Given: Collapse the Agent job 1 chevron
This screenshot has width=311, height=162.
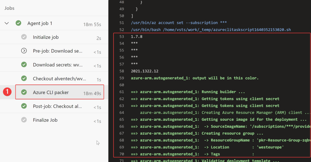Looking at the screenshot, I should [x=7, y=23].
